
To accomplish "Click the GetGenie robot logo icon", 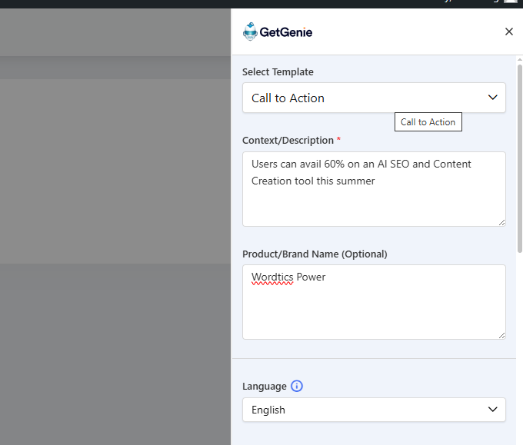I will [250, 32].
